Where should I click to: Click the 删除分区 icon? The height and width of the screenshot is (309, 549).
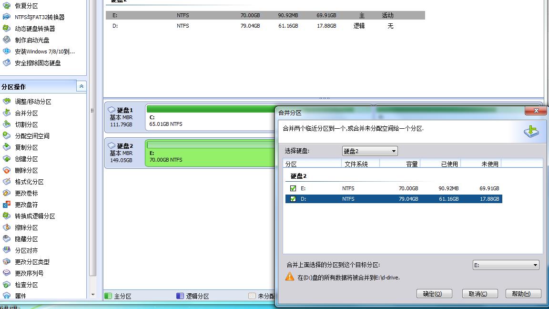[x=7, y=170]
